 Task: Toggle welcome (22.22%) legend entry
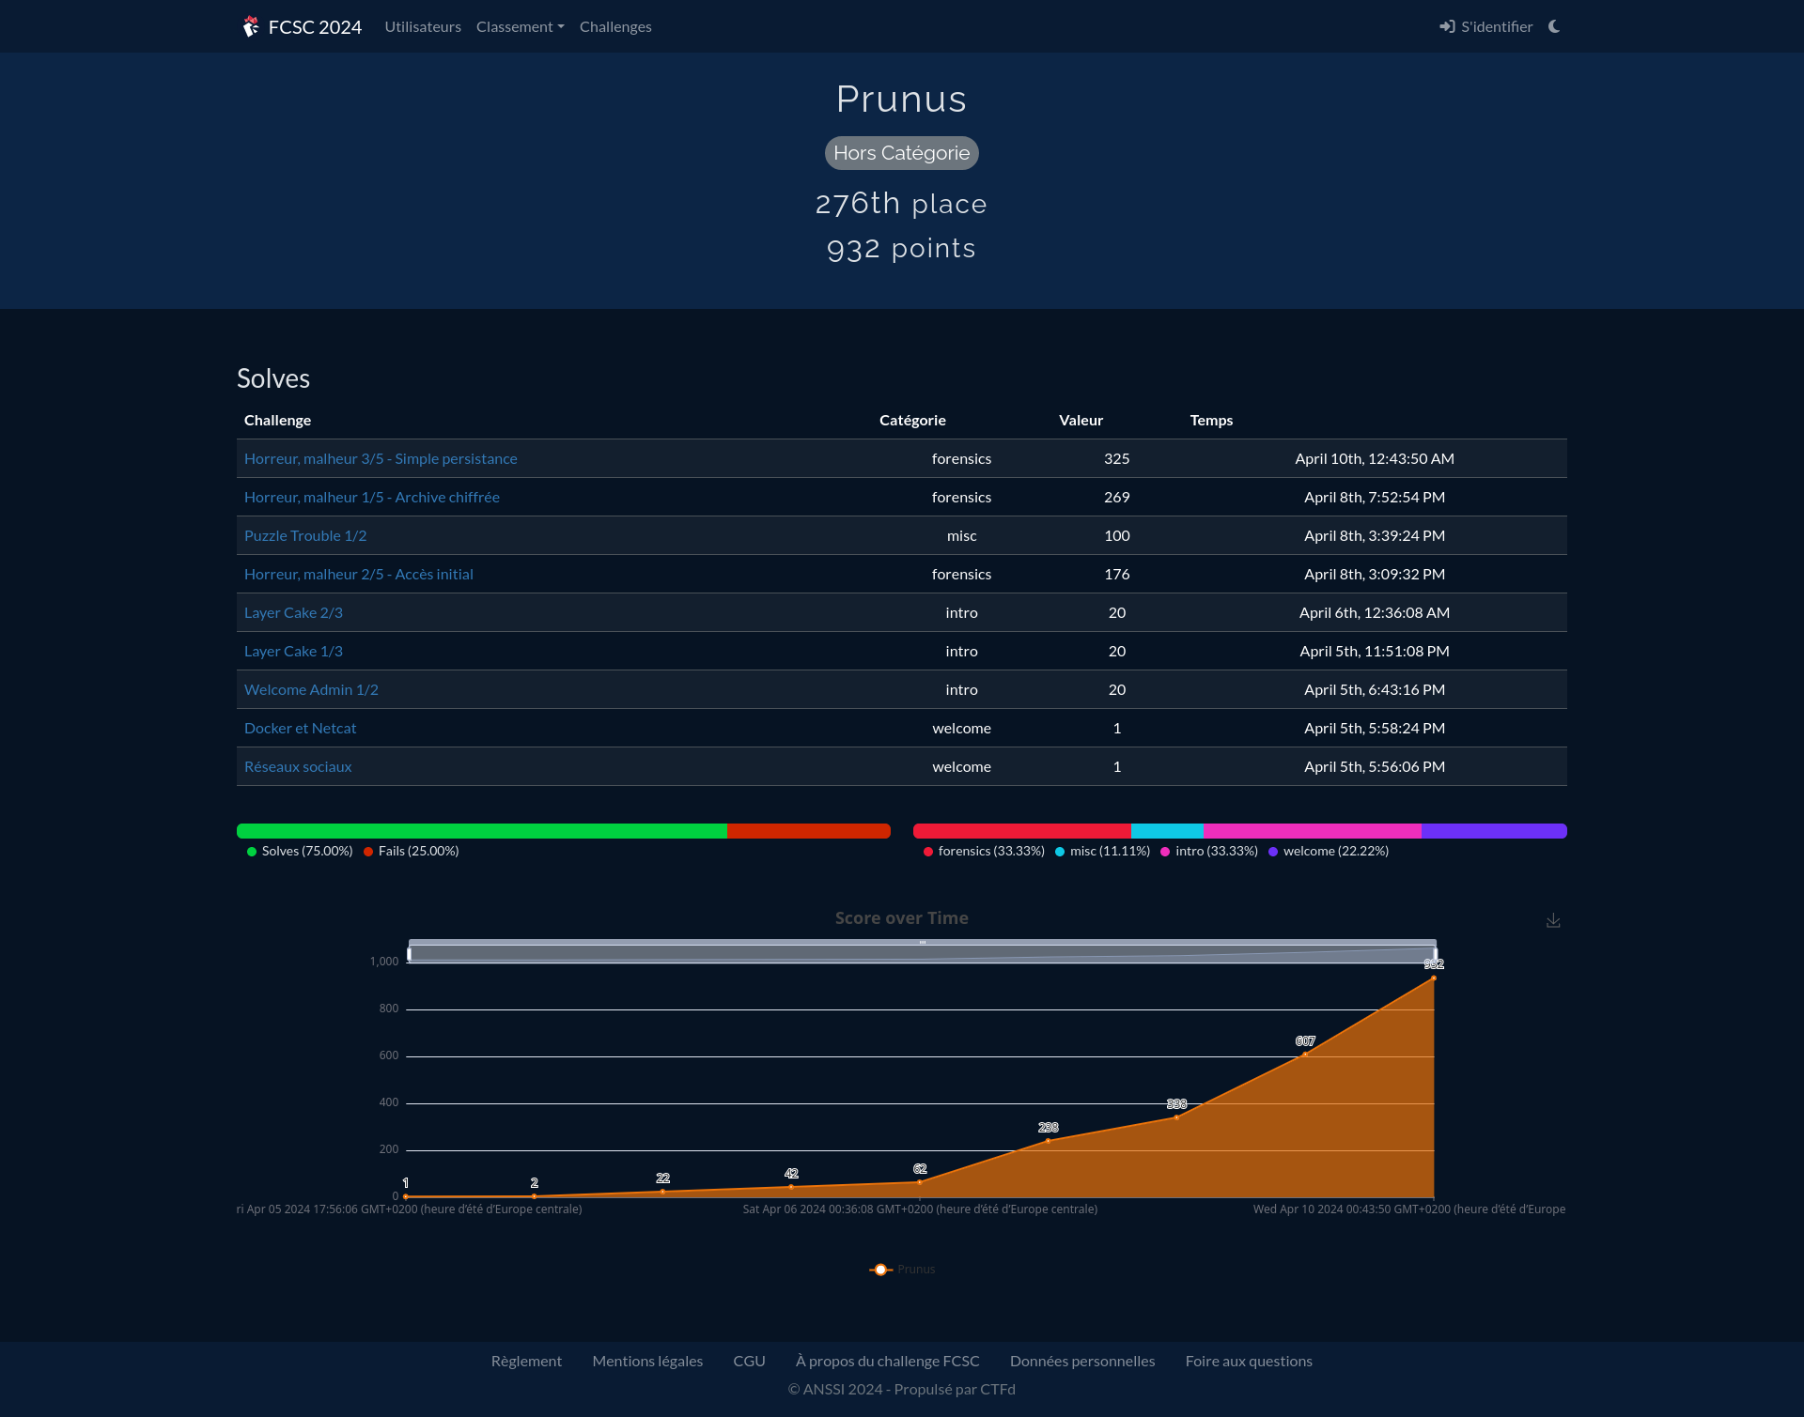(1329, 851)
